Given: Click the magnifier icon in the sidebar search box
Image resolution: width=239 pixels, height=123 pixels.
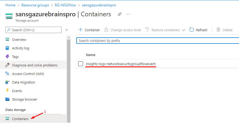Looking at the screenshot, I should click(9, 30).
